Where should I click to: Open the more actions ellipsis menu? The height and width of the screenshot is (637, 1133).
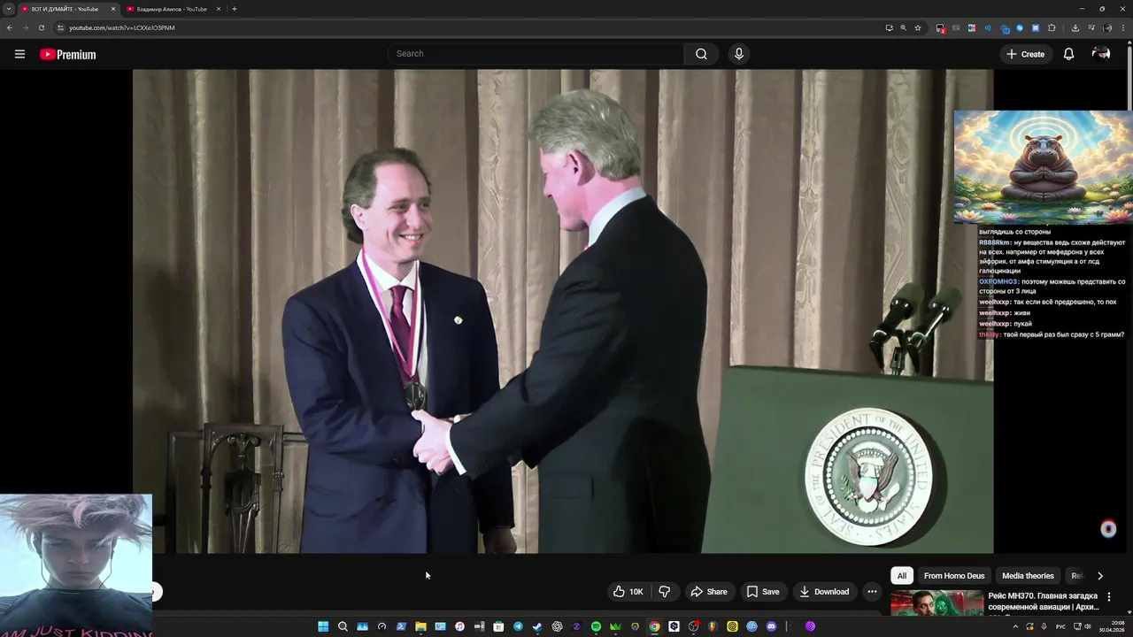(x=872, y=592)
